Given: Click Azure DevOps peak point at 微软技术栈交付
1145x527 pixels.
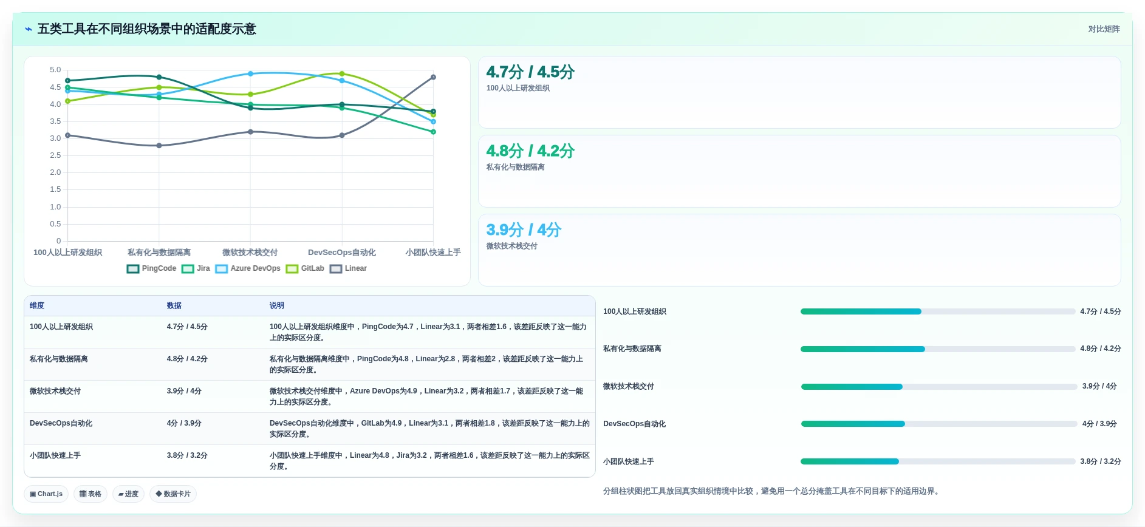Looking at the screenshot, I should pos(250,73).
